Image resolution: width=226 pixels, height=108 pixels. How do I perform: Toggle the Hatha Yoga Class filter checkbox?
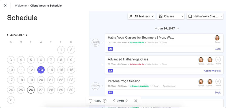pos(190,16)
